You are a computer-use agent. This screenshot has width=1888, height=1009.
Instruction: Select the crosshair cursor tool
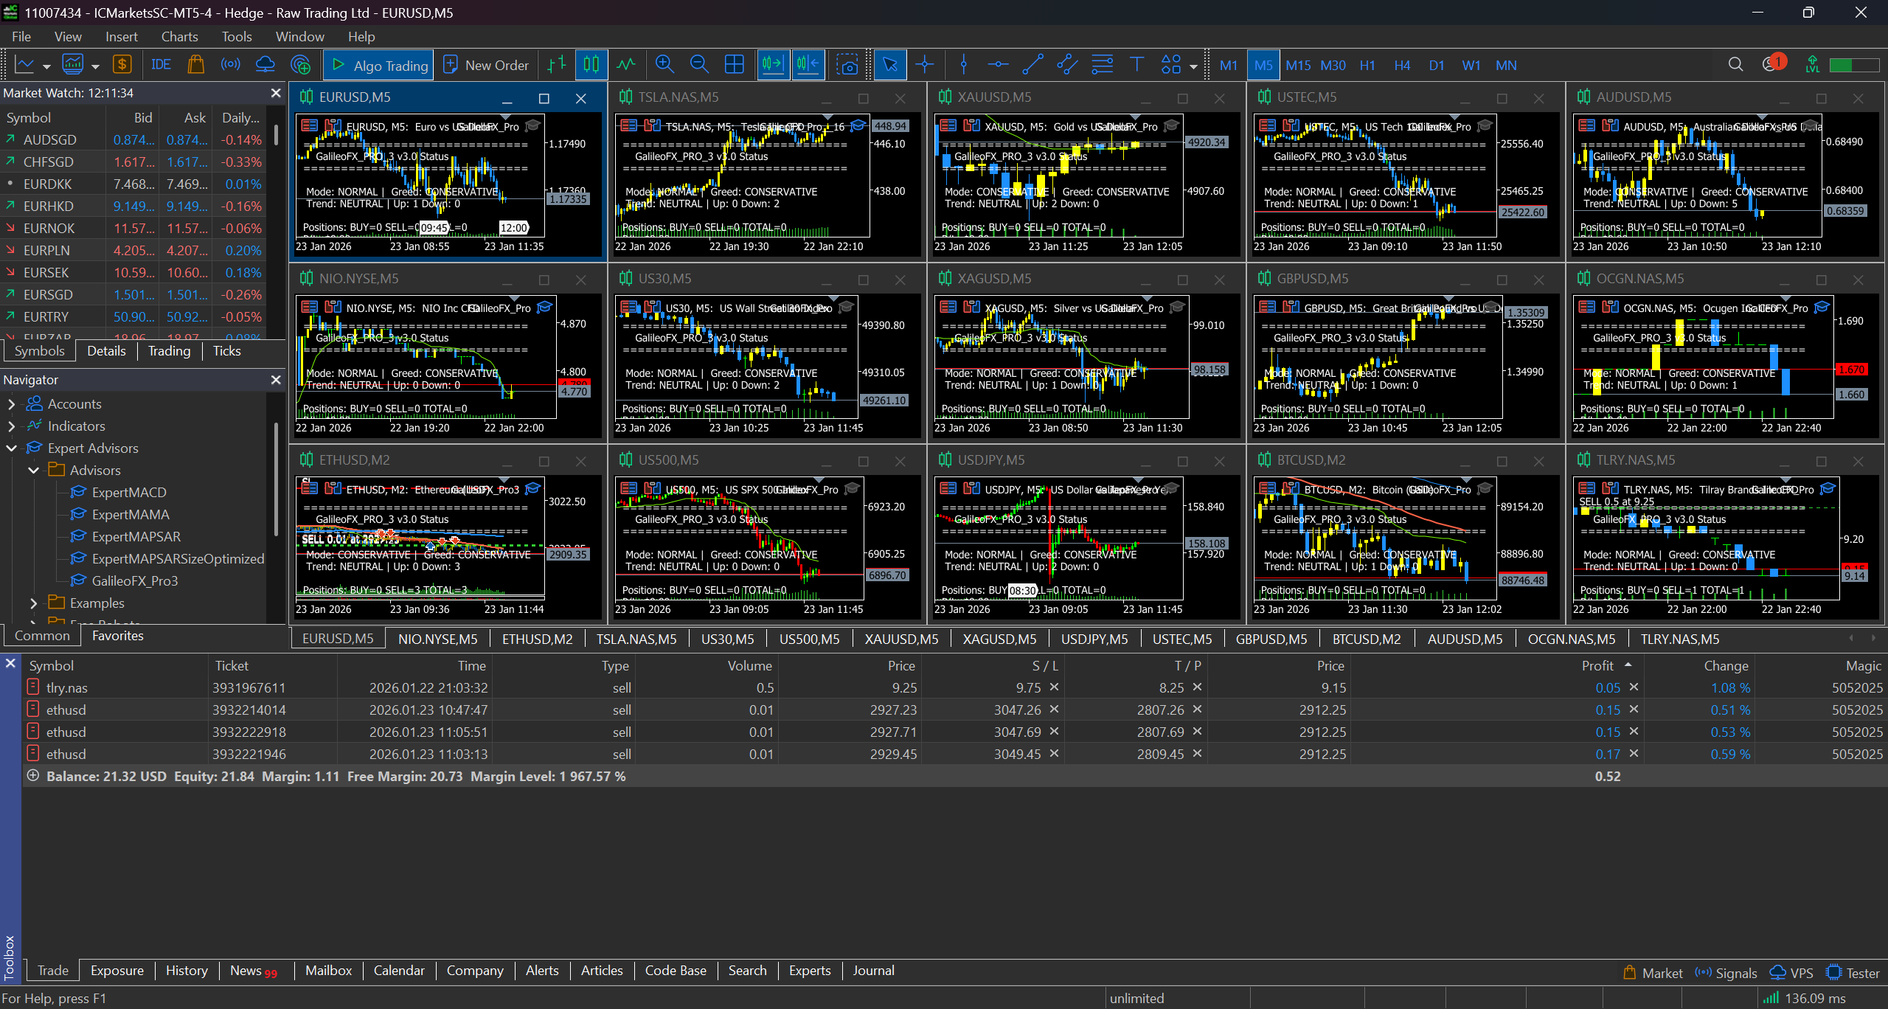[x=924, y=65]
